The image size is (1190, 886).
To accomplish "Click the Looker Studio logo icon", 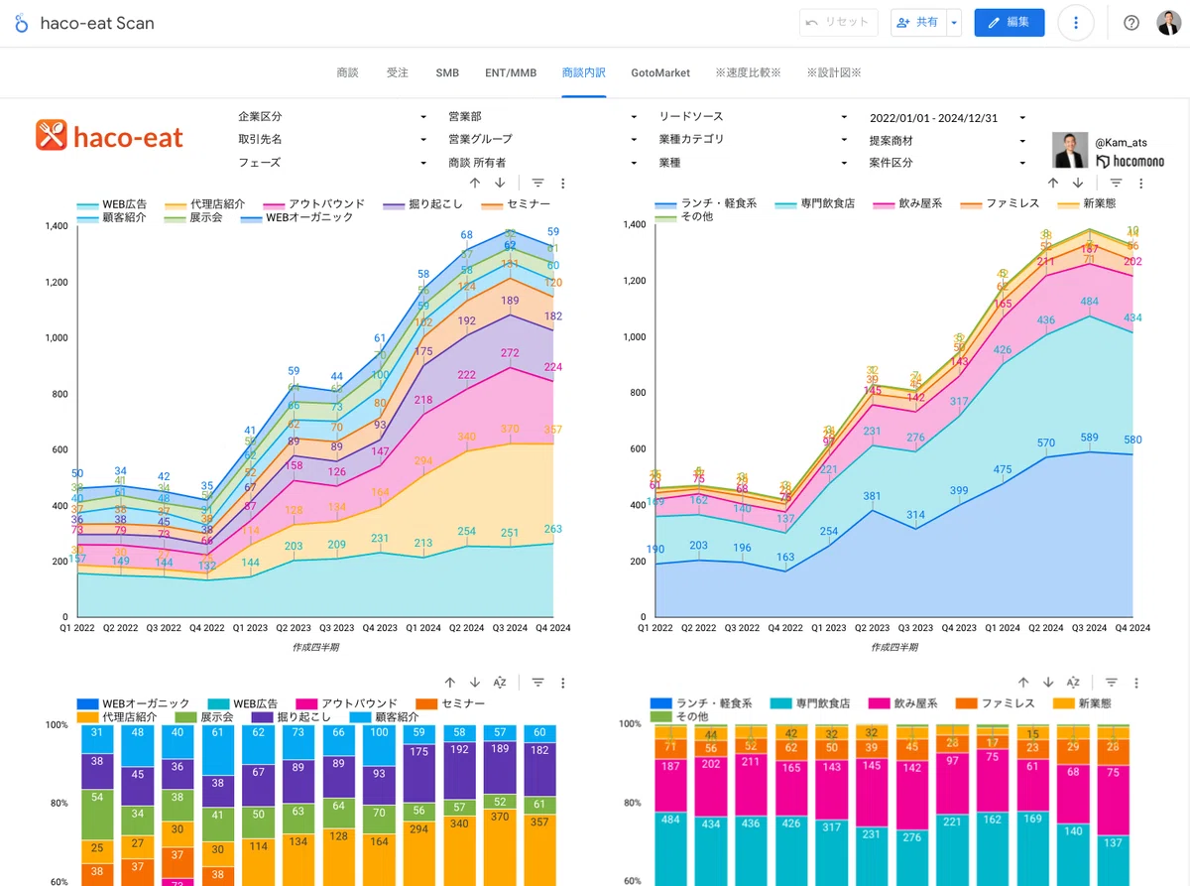I will [22, 23].
